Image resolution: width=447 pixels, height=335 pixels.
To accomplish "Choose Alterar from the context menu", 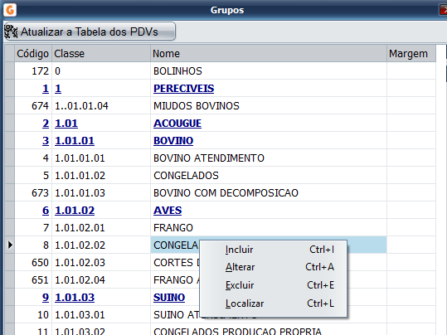I will (x=273, y=267).
